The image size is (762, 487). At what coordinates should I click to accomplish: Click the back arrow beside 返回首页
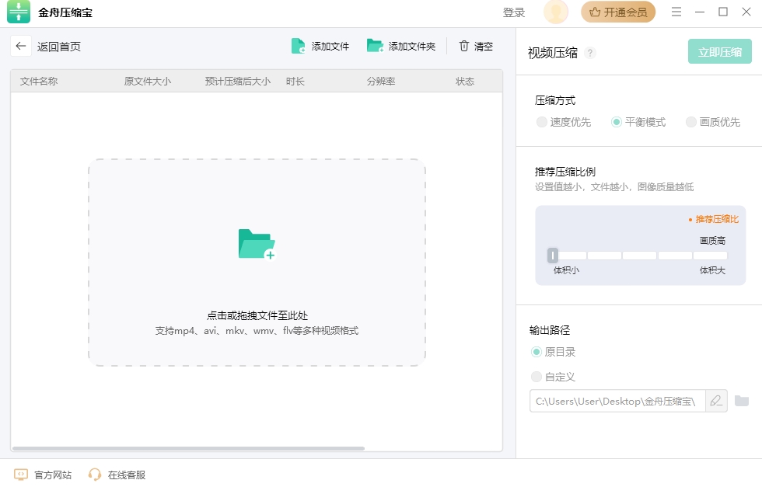tap(20, 46)
